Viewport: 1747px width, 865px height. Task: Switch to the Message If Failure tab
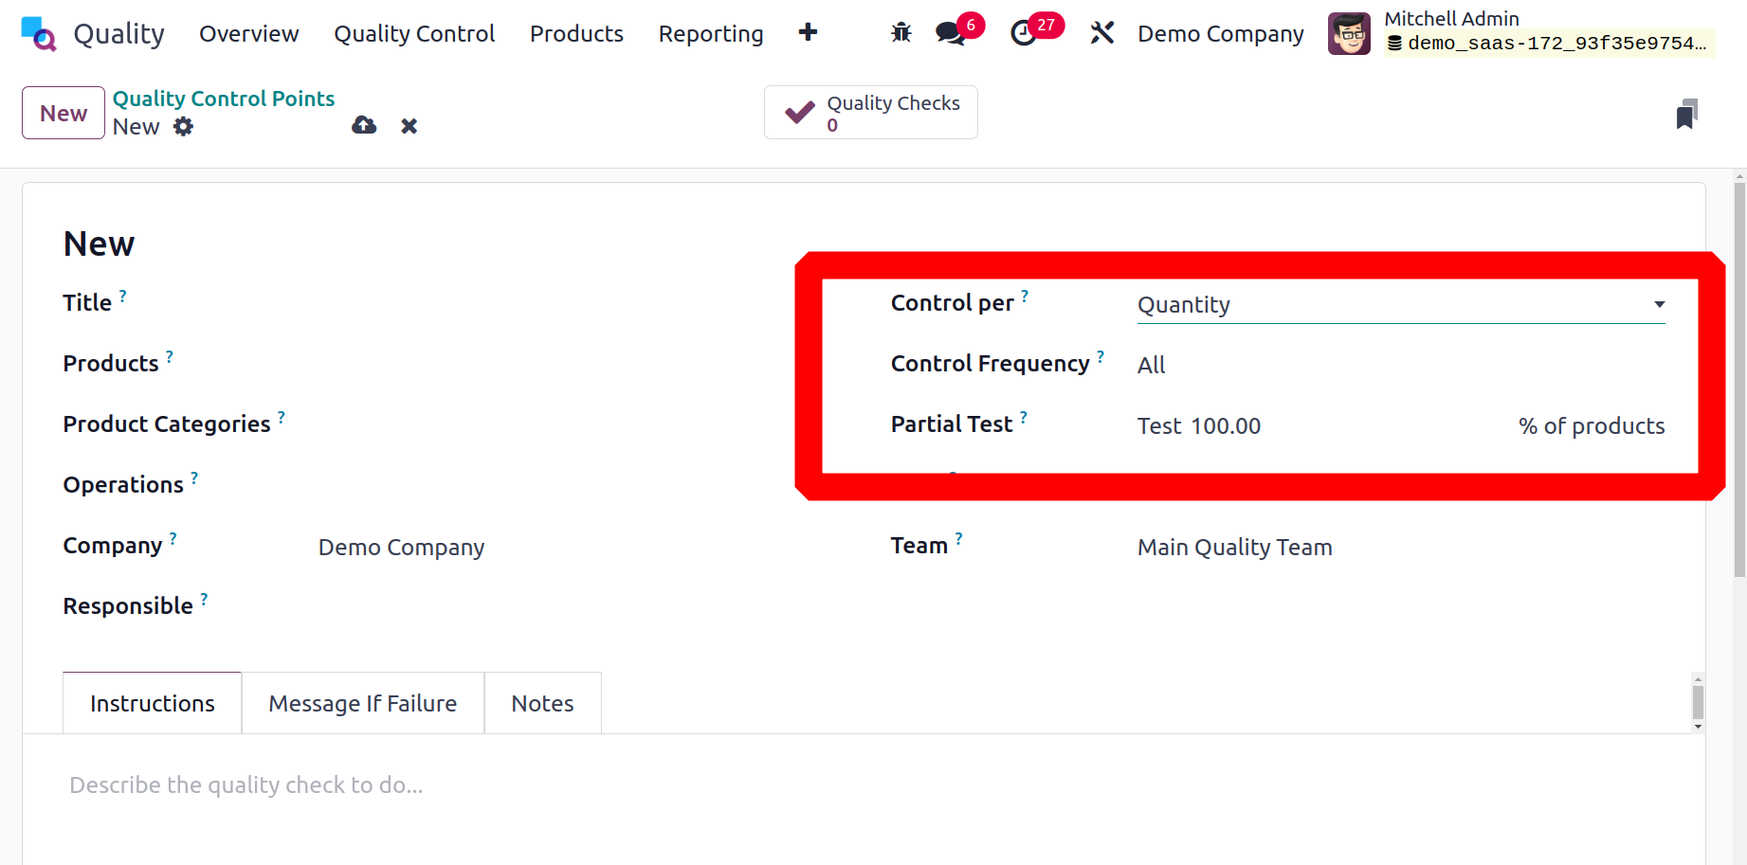[362, 703]
